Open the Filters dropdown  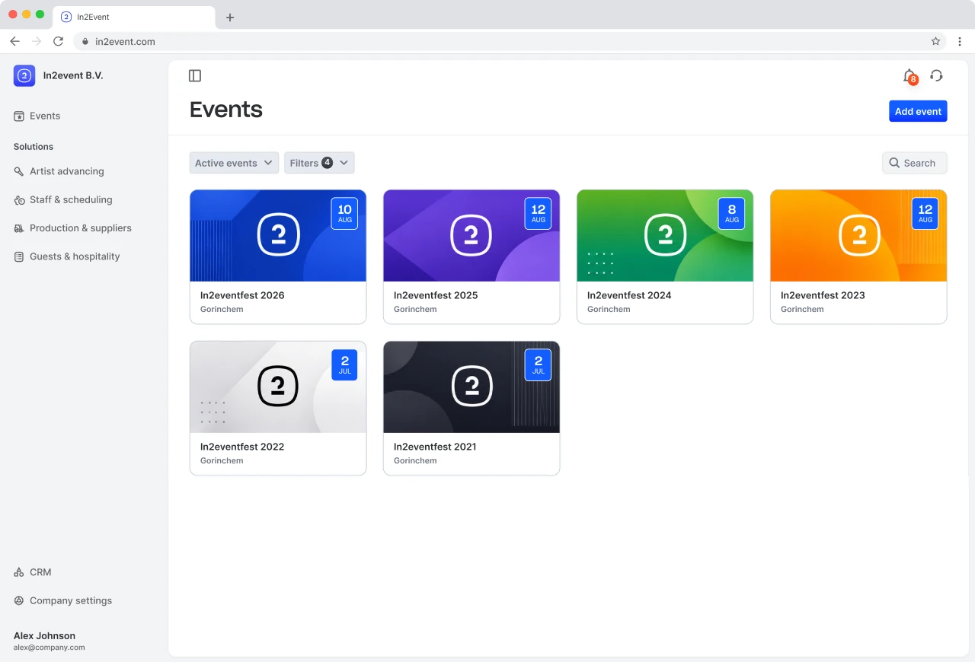319,163
